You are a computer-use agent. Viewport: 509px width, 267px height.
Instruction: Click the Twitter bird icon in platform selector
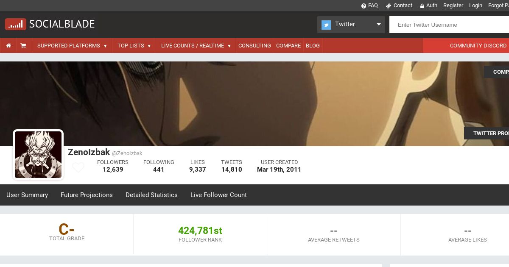(x=326, y=25)
